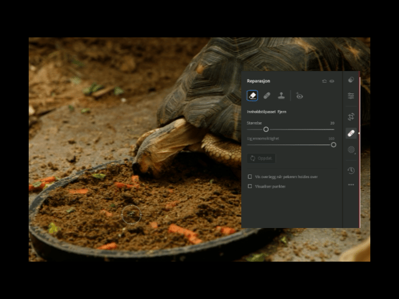The height and width of the screenshot is (299, 399).
Task: Open the Masking dotted circle tool
Action: click(351, 149)
